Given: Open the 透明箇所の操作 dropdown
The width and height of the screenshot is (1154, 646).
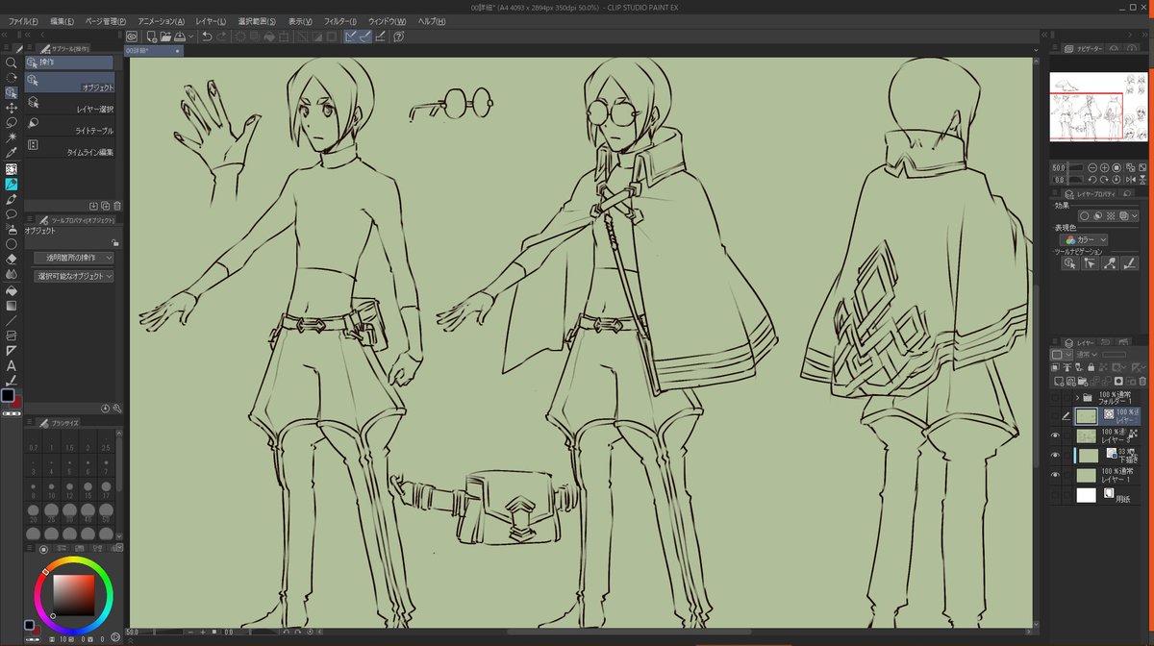Looking at the screenshot, I should [74, 258].
